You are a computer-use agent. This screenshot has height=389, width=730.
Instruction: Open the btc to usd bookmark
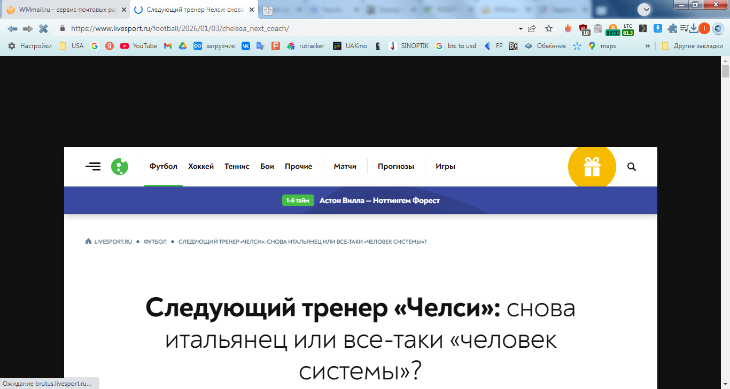pyautogui.click(x=456, y=46)
